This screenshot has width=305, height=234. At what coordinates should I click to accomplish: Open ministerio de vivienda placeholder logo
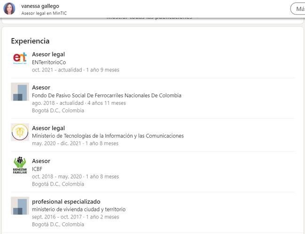20,205
